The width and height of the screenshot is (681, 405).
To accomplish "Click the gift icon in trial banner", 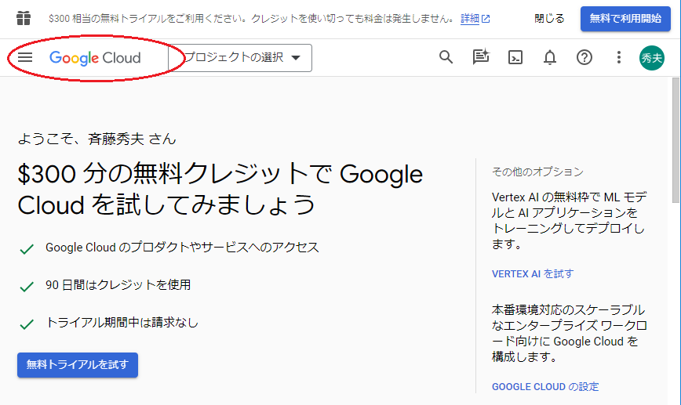I will pos(24,19).
